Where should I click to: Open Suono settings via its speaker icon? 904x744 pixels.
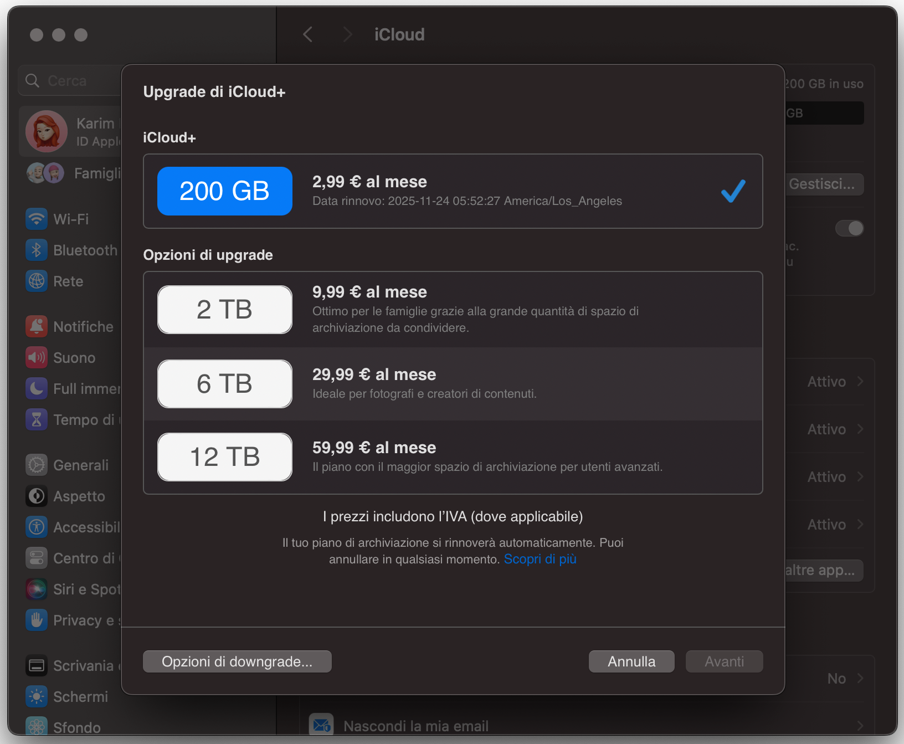pos(36,357)
